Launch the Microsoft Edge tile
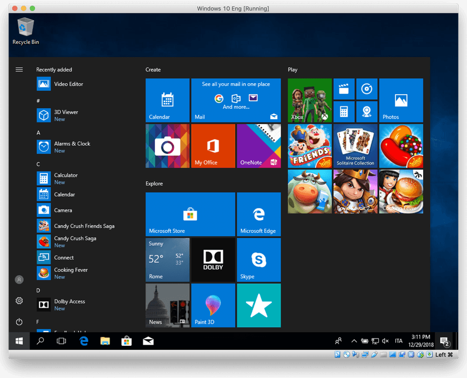467x378 pixels. tap(259, 214)
